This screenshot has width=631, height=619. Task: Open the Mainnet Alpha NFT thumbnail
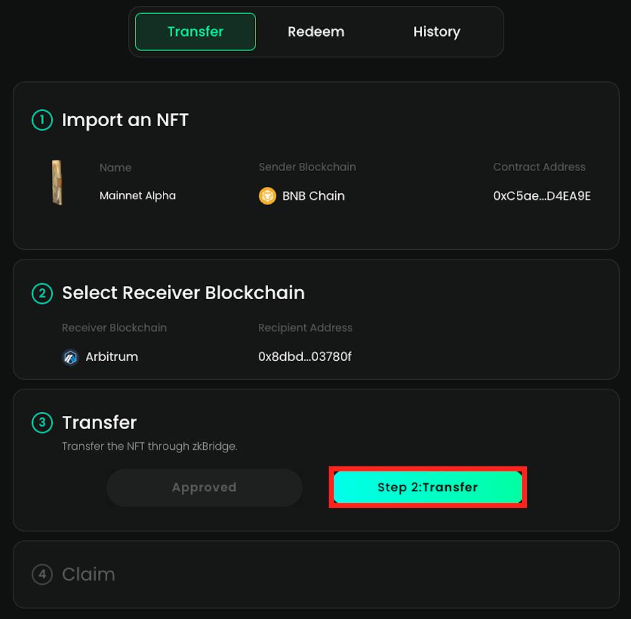click(57, 182)
